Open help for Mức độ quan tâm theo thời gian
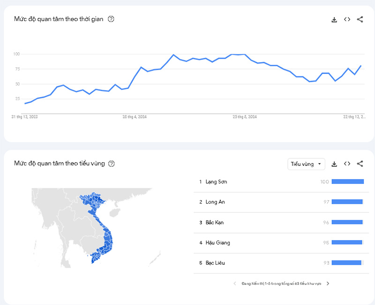375x305 pixels. click(111, 19)
